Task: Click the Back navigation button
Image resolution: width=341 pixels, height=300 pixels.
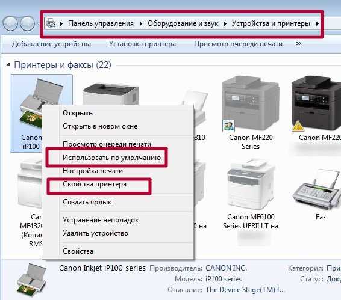Action: (x=10, y=23)
